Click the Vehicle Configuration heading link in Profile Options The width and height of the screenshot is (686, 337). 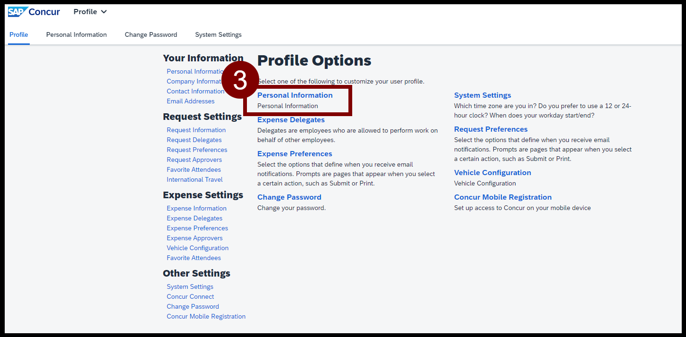(x=492, y=173)
